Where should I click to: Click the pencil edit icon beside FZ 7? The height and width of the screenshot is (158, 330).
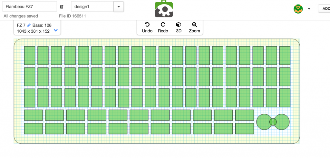click(29, 25)
